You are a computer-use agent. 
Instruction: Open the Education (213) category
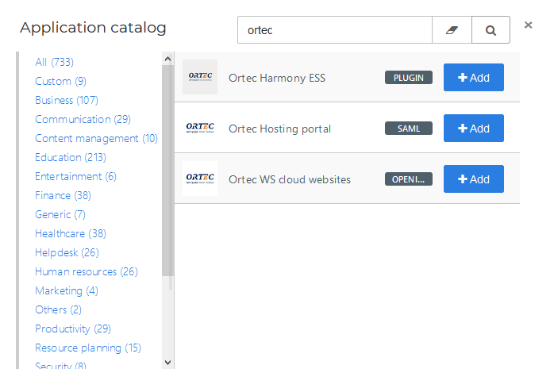click(x=71, y=158)
